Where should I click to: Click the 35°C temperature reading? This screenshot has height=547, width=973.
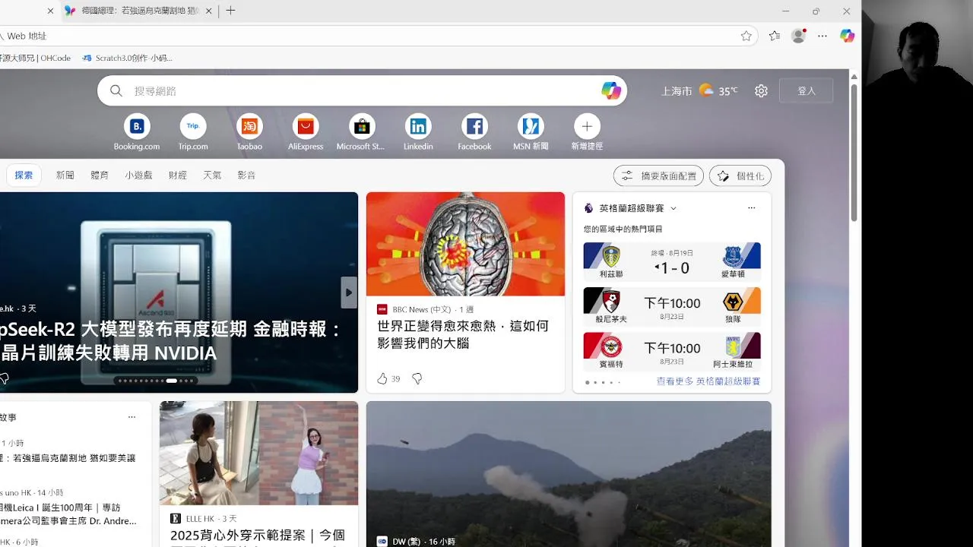(728, 91)
